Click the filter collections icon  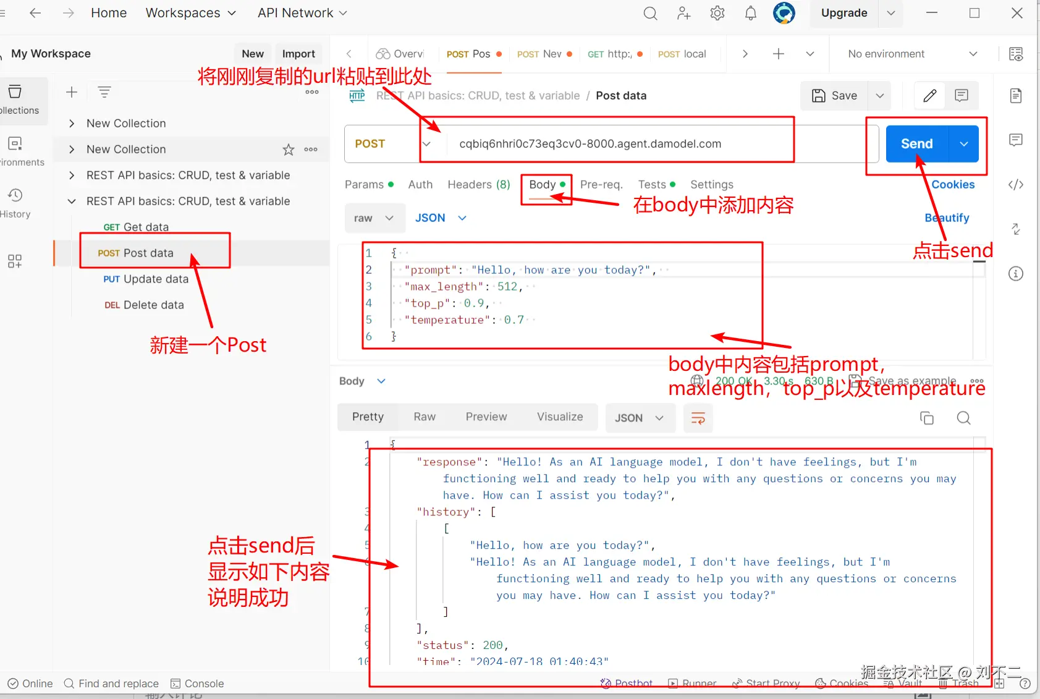[x=104, y=92]
